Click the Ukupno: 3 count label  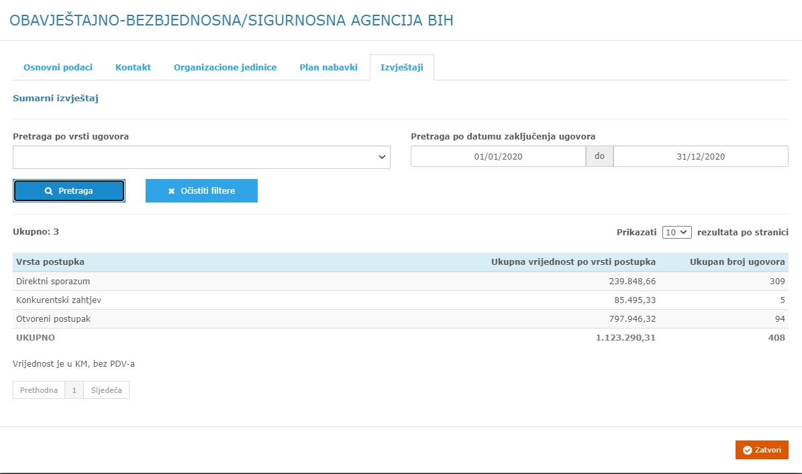coord(36,232)
